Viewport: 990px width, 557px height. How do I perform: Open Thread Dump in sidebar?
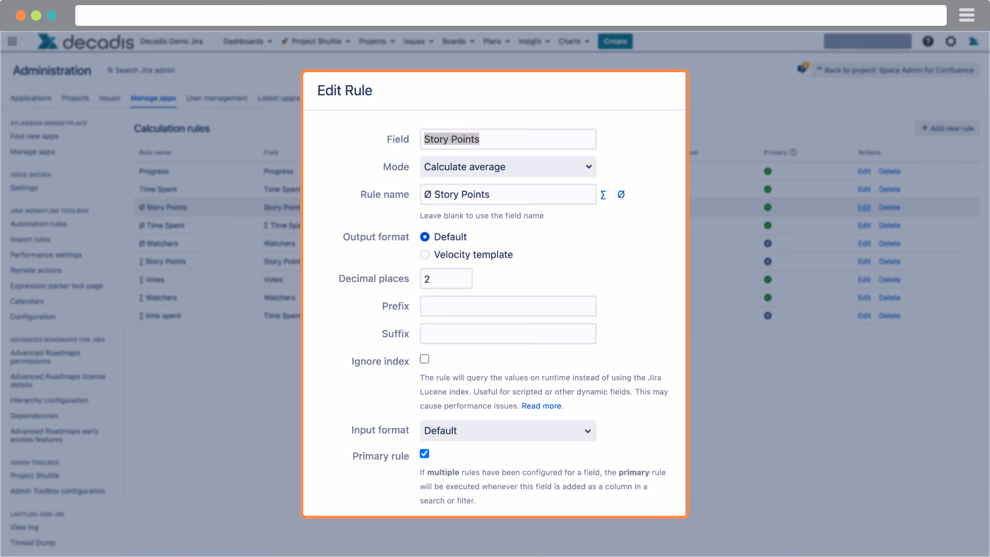32,543
